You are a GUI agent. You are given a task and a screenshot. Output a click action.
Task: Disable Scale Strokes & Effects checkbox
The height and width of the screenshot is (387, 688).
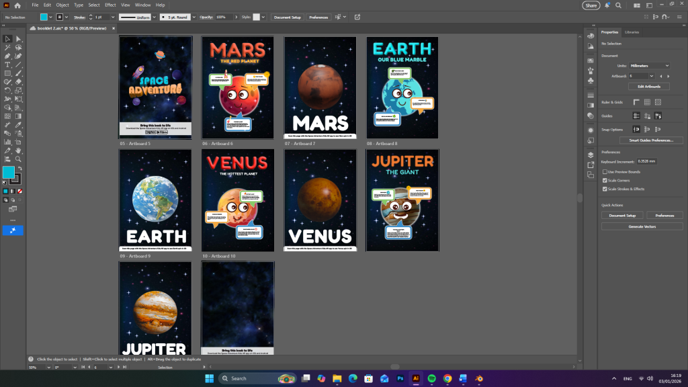605,189
